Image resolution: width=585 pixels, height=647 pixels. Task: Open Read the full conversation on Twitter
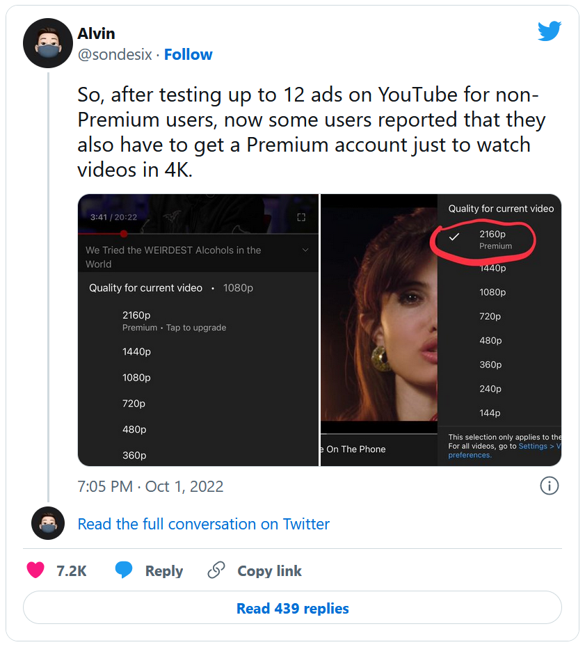(203, 524)
